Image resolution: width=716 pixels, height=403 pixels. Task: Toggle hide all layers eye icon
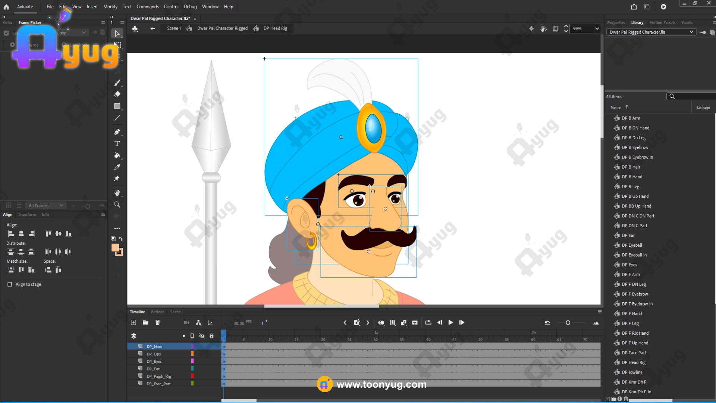click(x=202, y=336)
